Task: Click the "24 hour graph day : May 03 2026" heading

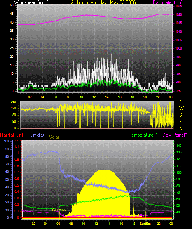Action: [103, 2]
